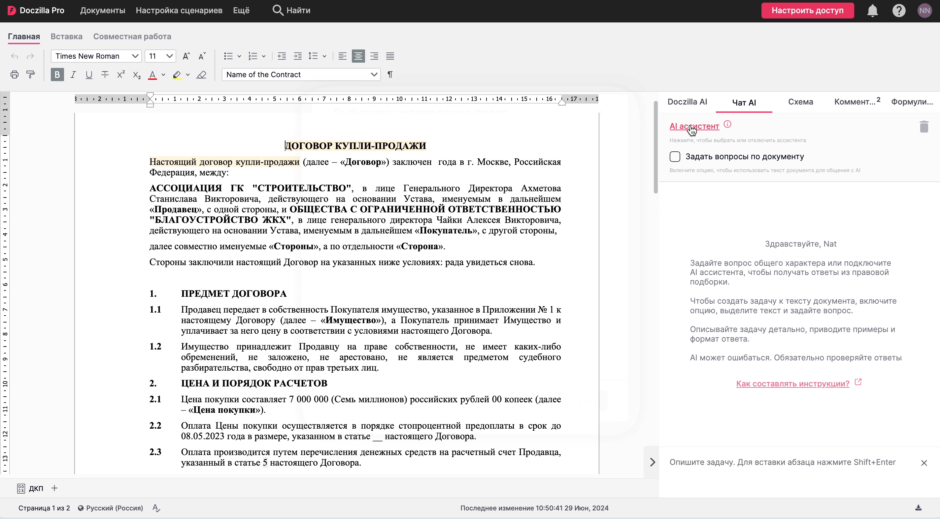This screenshot has height=519, width=940.
Task: Toggle italic formatting
Action: pos(73,75)
